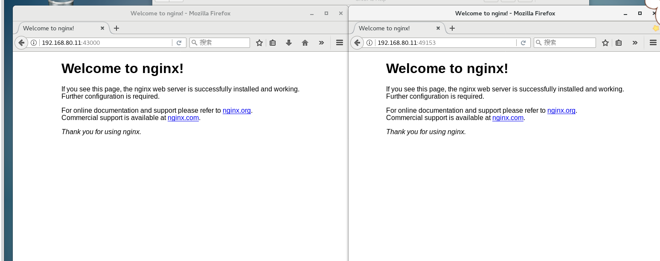Screen dimensions: 660x261
Task: Click address bar showing 192.168.80.11:49153
Action: [446, 43]
